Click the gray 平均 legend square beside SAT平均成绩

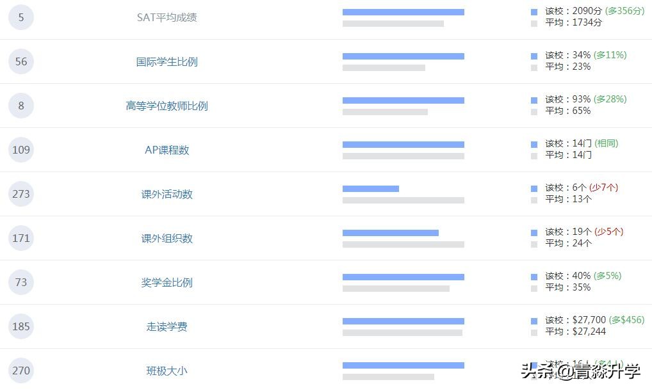(534, 24)
